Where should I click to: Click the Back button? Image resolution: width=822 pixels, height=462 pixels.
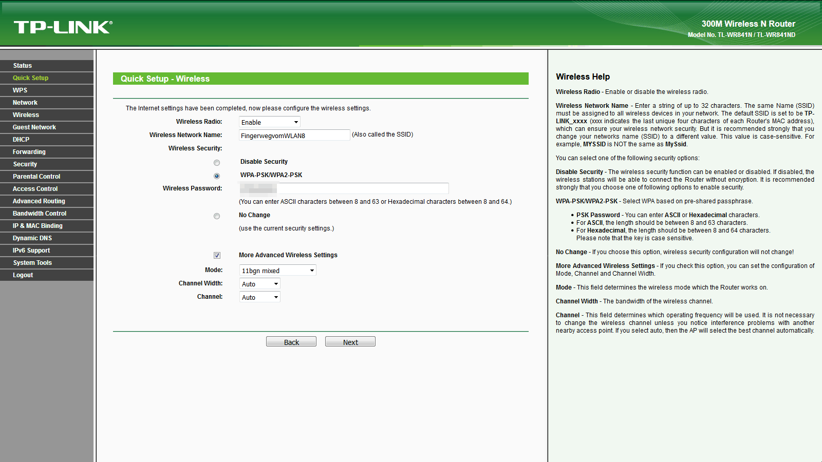[291, 342]
